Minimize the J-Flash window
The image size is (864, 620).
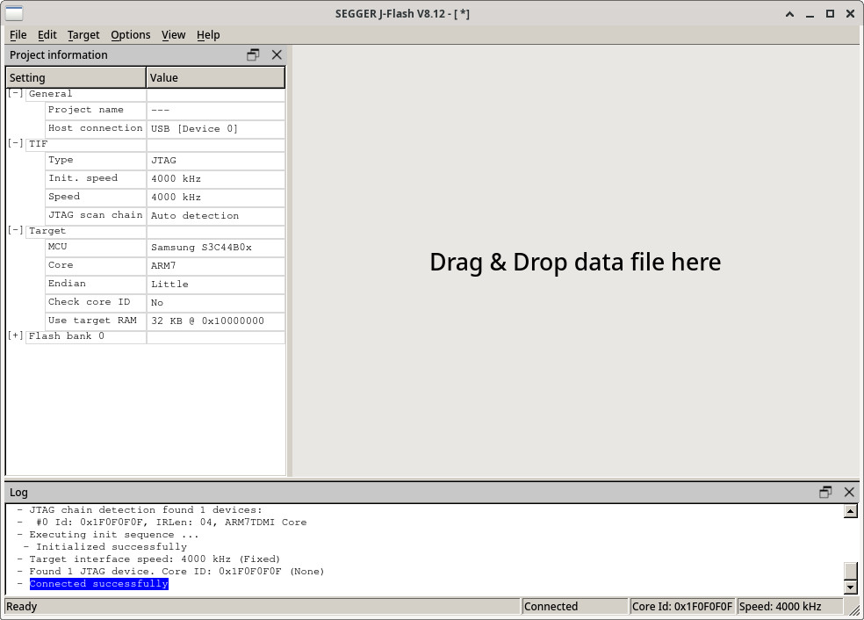(810, 14)
